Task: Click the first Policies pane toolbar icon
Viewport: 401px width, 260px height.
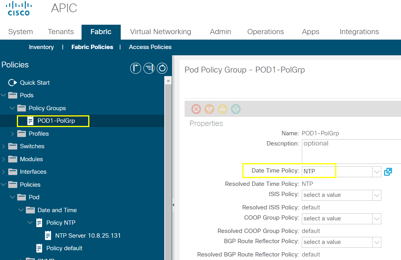Action: (136, 68)
